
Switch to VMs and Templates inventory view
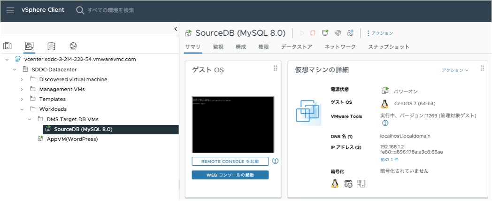30,46
